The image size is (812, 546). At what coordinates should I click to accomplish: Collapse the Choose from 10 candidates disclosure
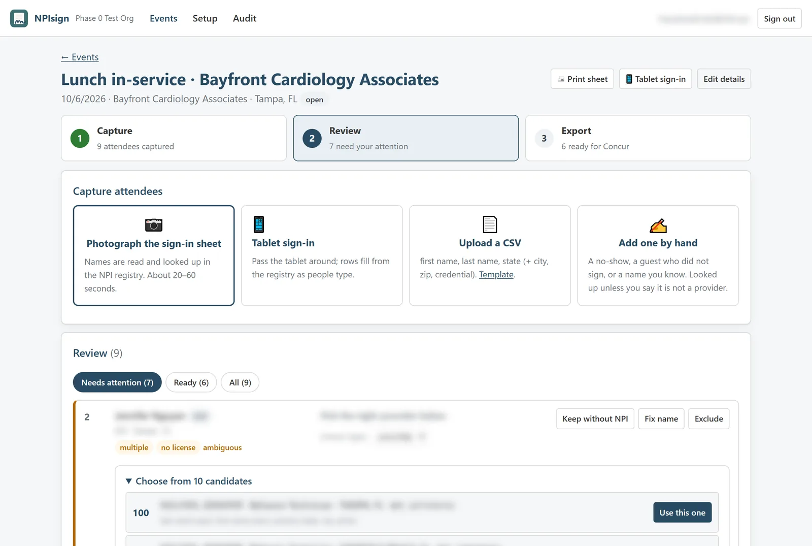tap(189, 481)
